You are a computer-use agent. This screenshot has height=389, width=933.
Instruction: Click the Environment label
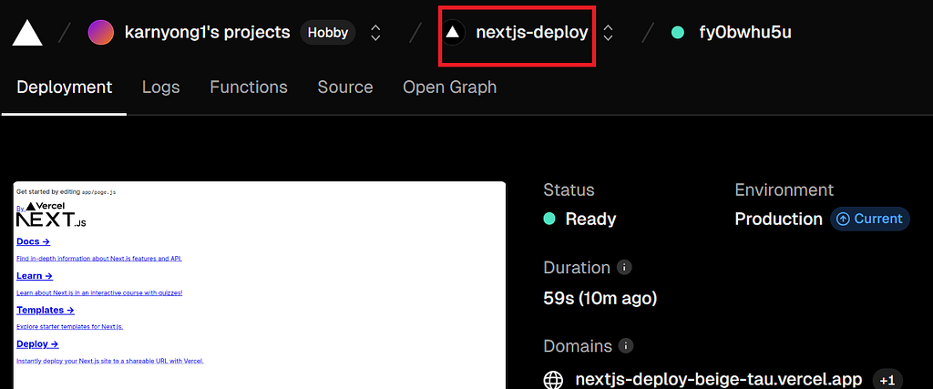click(784, 190)
